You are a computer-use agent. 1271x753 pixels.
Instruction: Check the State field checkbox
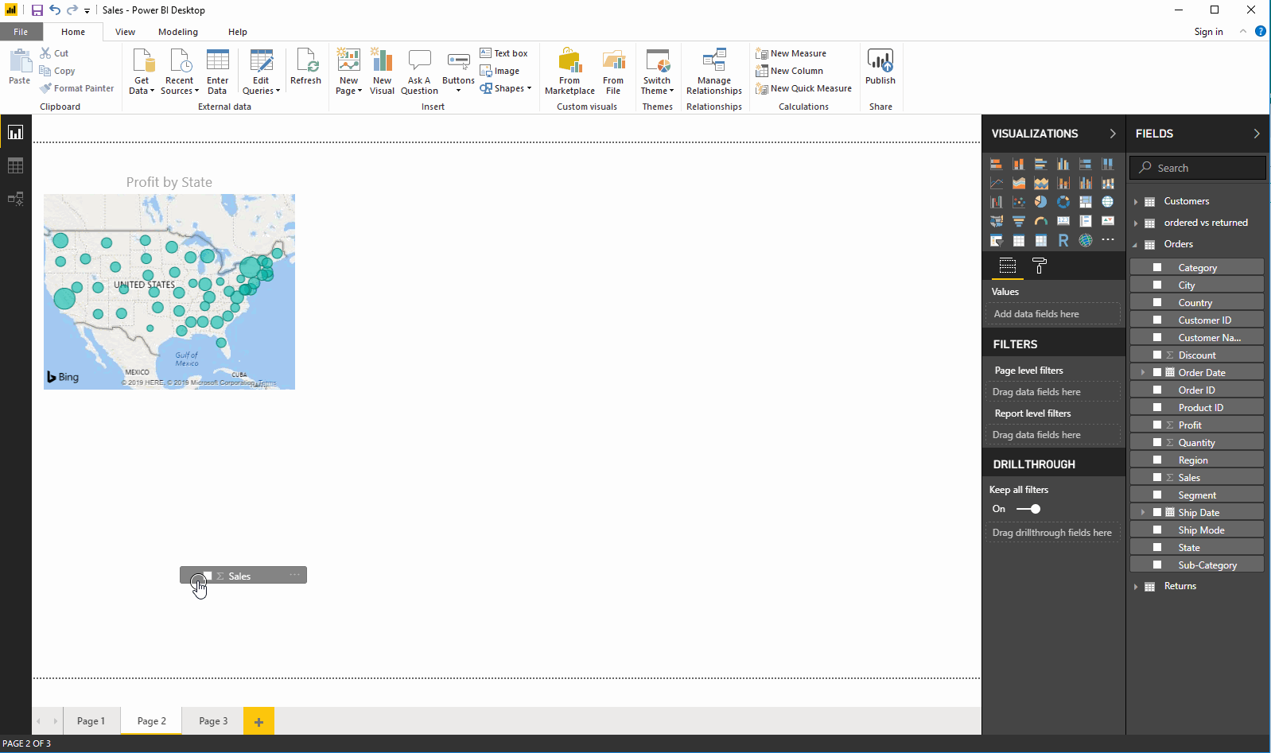click(x=1157, y=547)
